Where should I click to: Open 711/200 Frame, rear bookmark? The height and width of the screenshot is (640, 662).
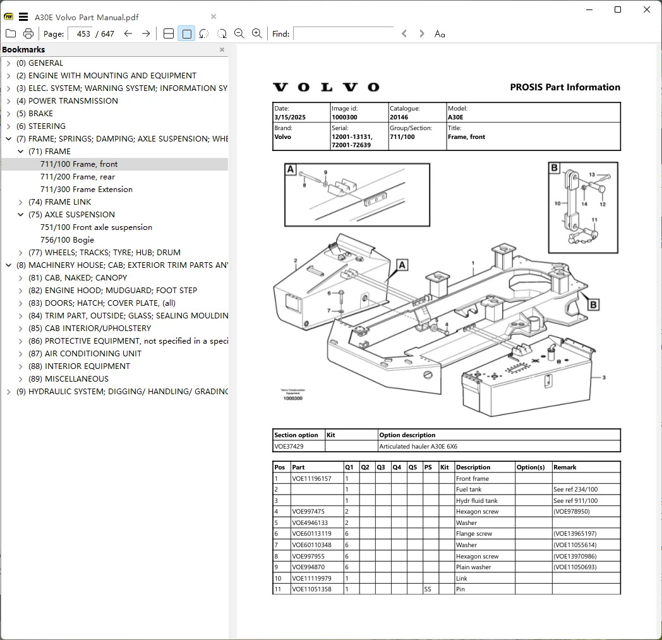(78, 176)
